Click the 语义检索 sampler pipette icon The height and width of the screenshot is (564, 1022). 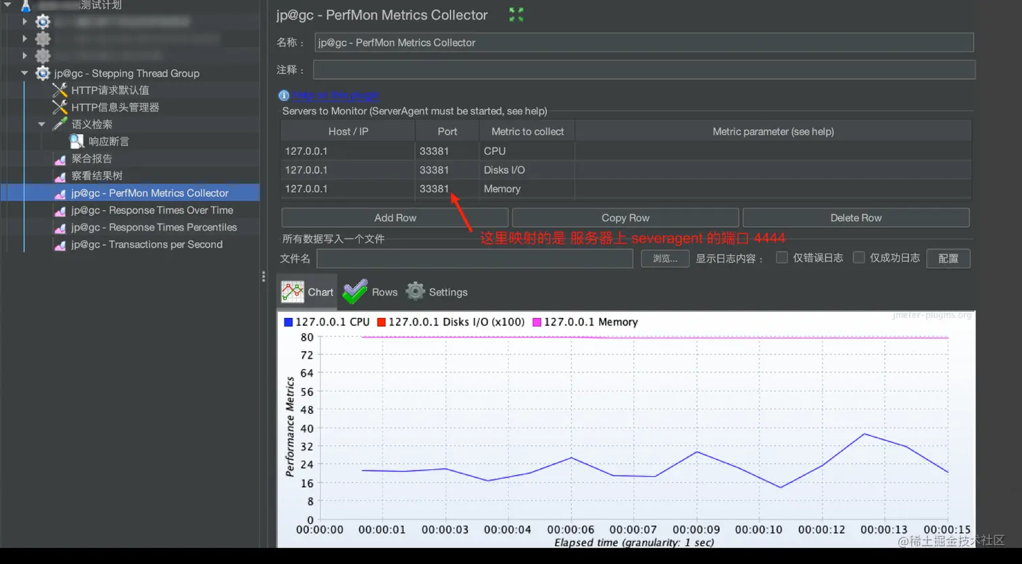click(60, 124)
